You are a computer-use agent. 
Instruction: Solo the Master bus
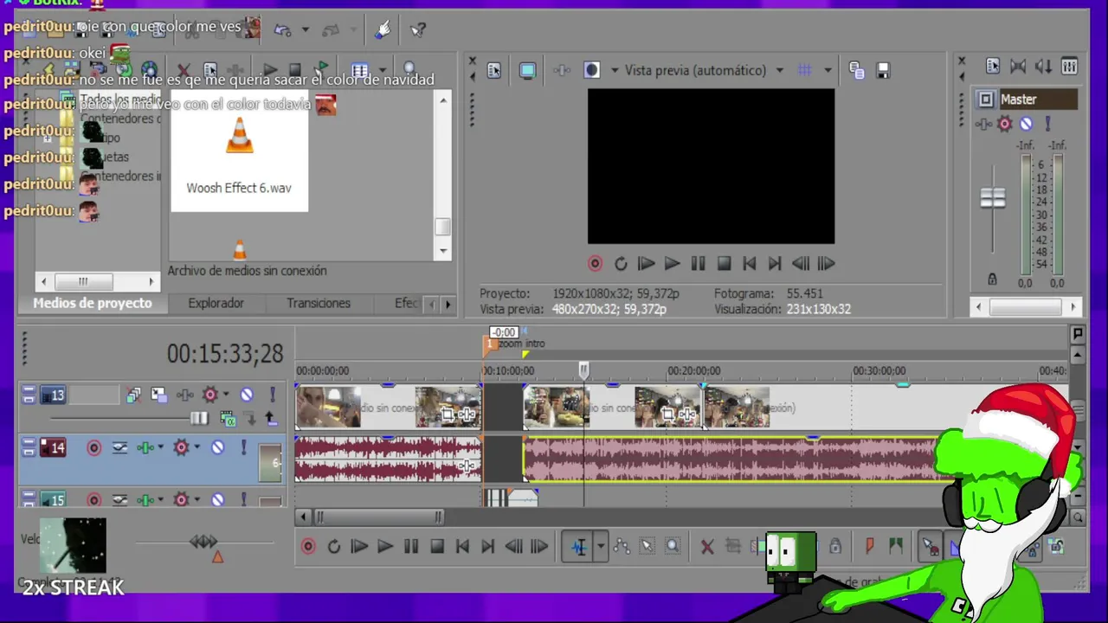click(x=1047, y=125)
